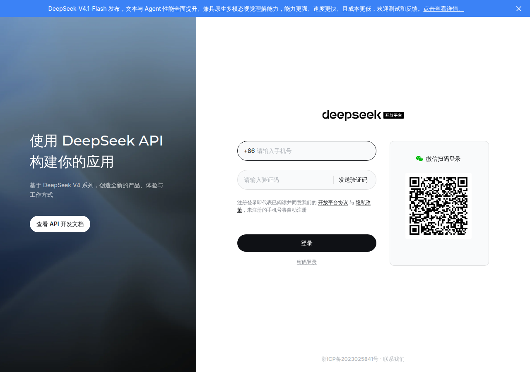This screenshot has height=372, width=530.
Task: Click the black 登录 button
Action: pos(307,243)
